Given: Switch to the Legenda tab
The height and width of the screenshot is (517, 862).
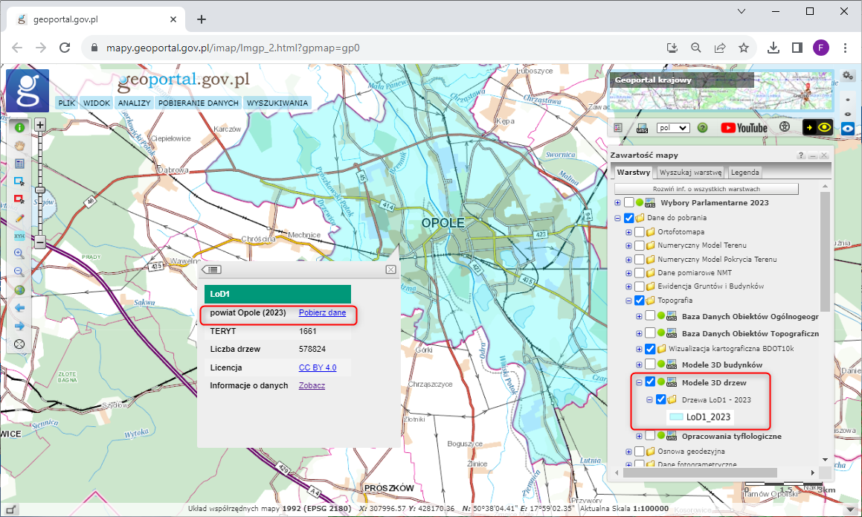Looking at the screenshot, I should point(744,173).
